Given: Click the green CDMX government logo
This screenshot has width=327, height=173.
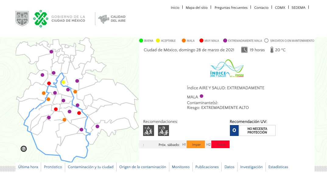Looking at the screenshot, I should [x=41, y=19].
